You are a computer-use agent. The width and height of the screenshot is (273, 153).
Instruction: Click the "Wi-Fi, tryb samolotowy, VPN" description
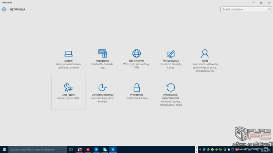click(136, 66)
